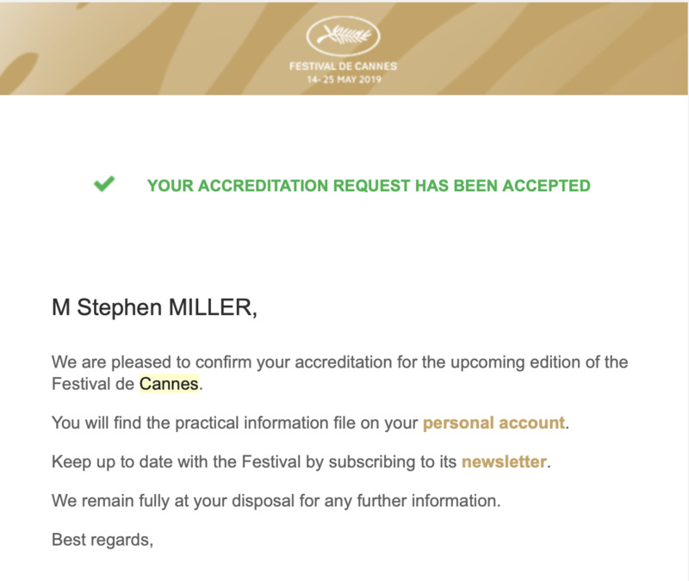Click the word Stephen in greeting
This screenshot has height=581, width=689.
click(119, 307)
